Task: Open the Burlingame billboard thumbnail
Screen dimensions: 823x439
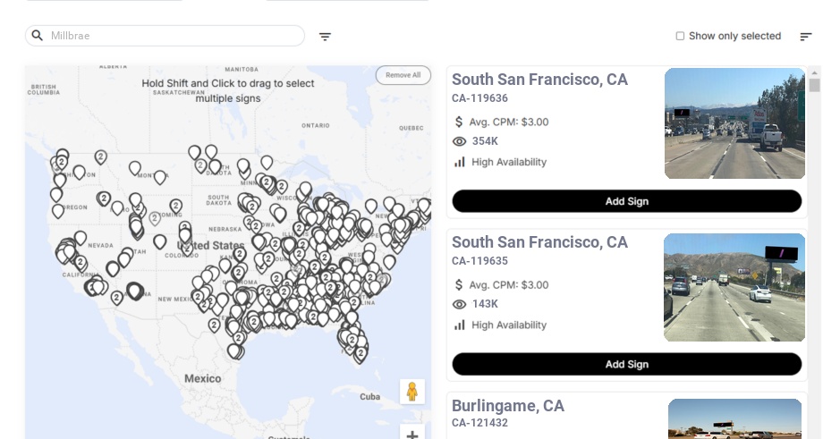Action: click(x=734, y=419)
